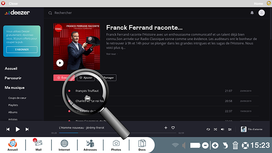Image resolution: width=272 pixels, height=153 pixels.
Task: Open the user profile avatar
Action: click(x=262, y=13)
